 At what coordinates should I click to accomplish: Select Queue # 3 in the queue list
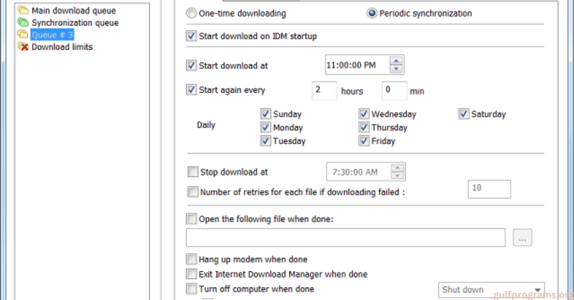point(52,35)
